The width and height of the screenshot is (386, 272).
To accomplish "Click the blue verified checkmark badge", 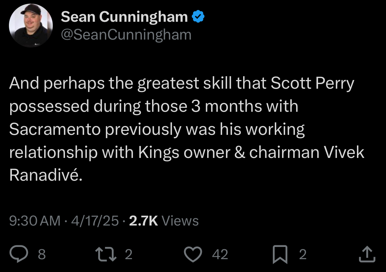I will click(198, 16).
